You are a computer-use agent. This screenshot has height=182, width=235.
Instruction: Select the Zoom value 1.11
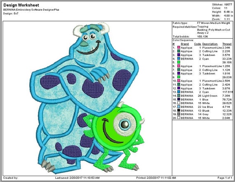click(227, 19)
